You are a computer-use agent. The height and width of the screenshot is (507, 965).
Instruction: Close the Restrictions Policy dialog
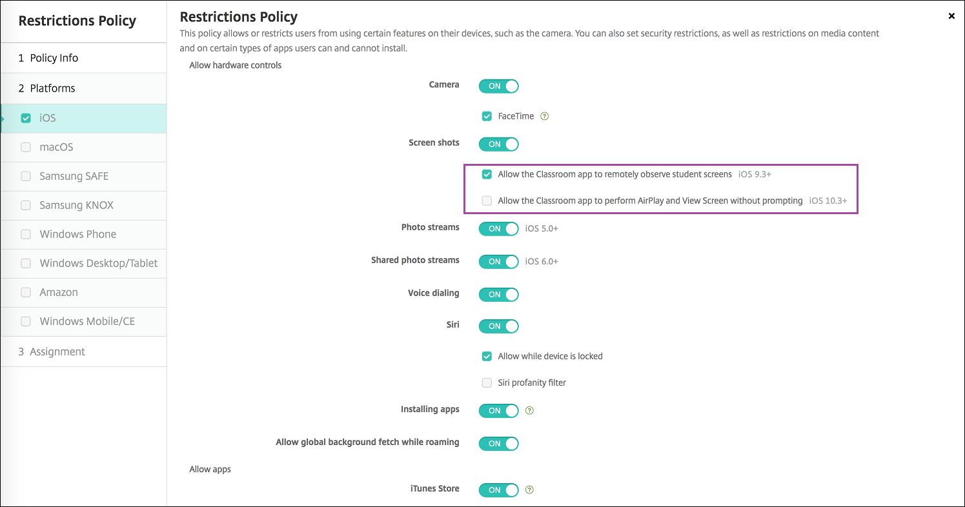[951, 16]
